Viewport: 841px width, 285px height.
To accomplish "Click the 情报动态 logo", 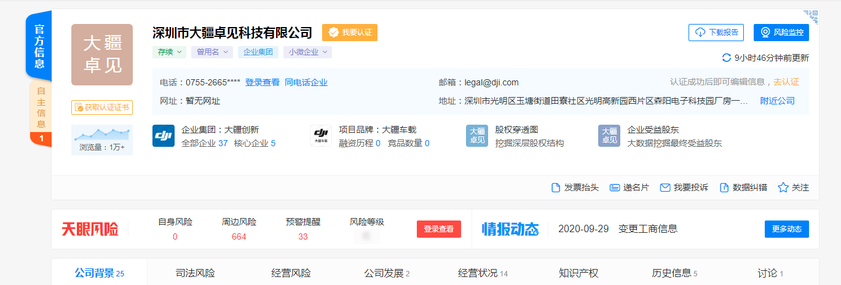I will pos(510,229).
